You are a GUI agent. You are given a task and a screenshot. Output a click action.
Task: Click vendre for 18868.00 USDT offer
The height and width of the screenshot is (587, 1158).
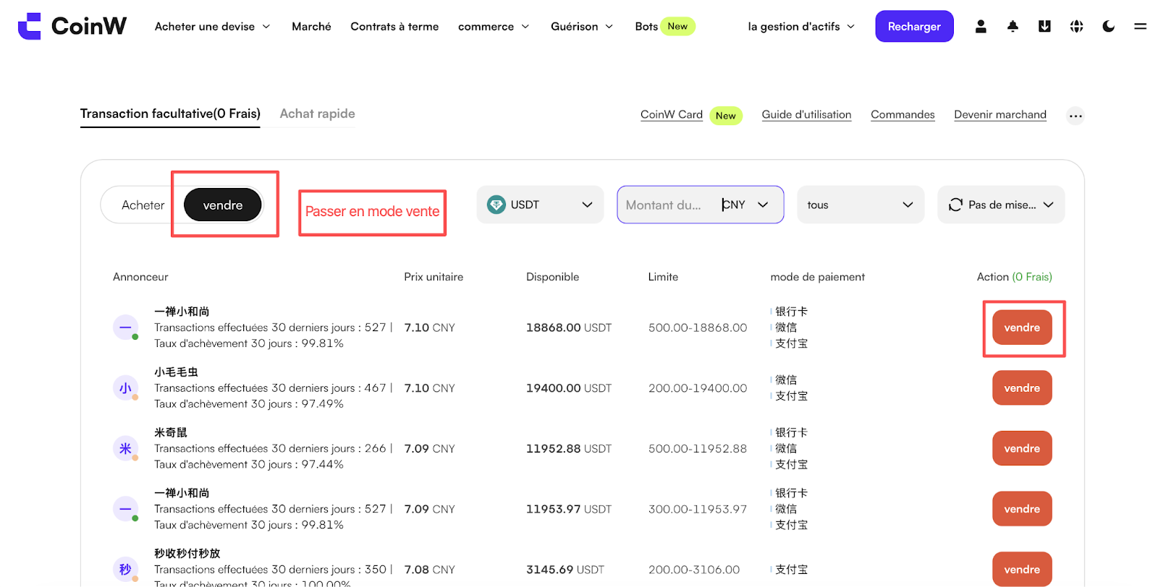pyautogui.click(x=1022, y=327)
